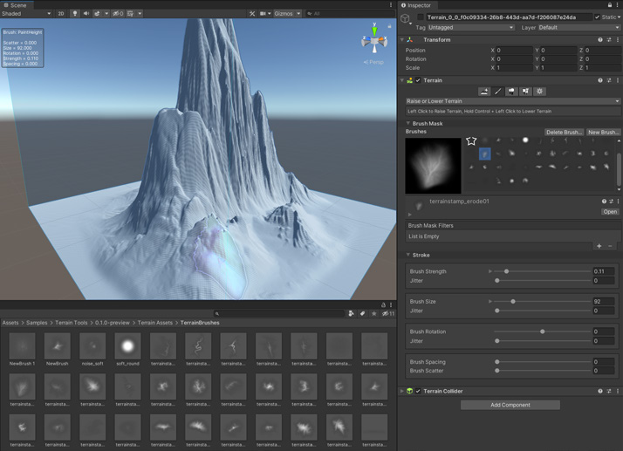The image size is (623, 451).
Task: Navigate to Terrain Tools in breadcrumb
Action: [x=72, y=323]
